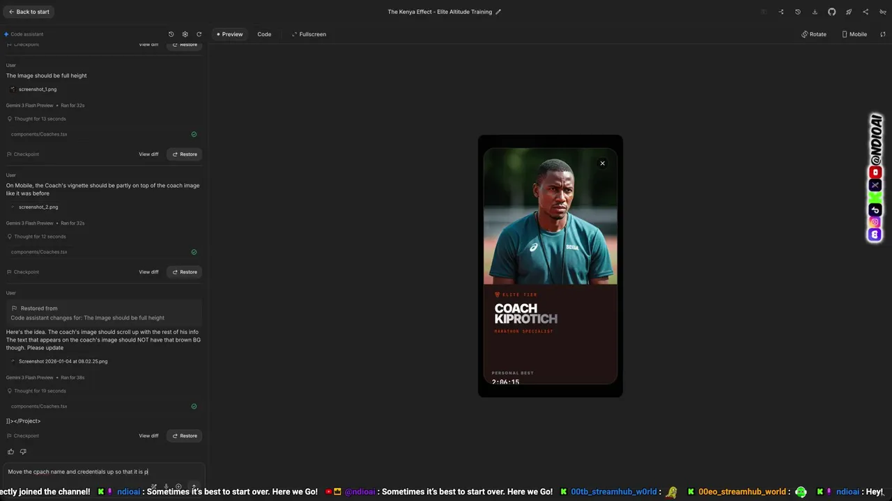The height and width of the screenshot is (501, 892).
Task: Click the Back to start button
Action: tap(29, 12)
